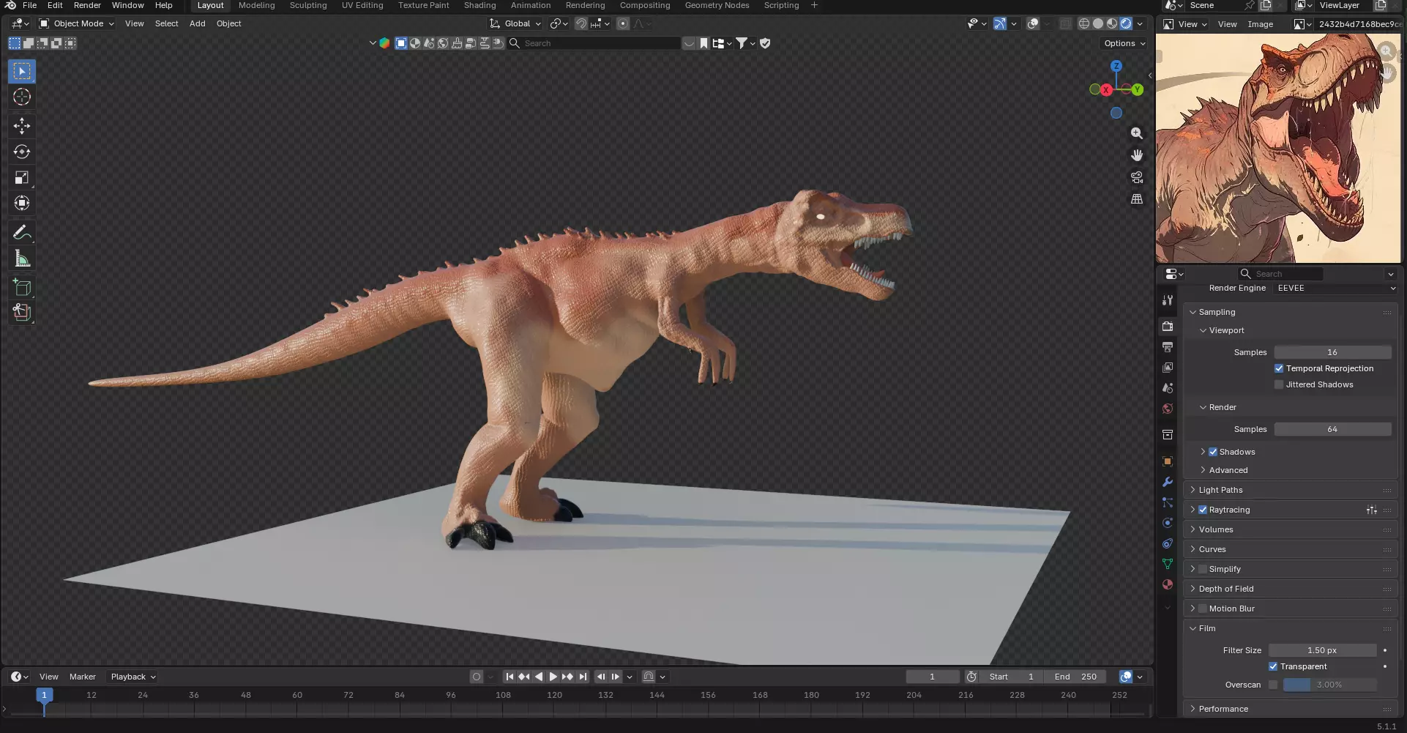Screen dimensions: 1407x733
Task: Activate the 3D Cursor tool
Action: (22, 97)
